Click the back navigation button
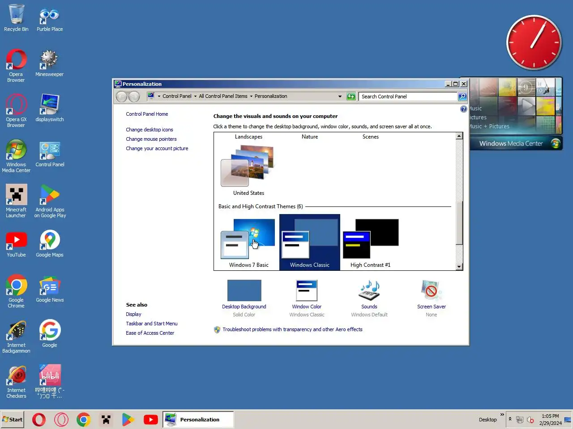 pos(121,96)
